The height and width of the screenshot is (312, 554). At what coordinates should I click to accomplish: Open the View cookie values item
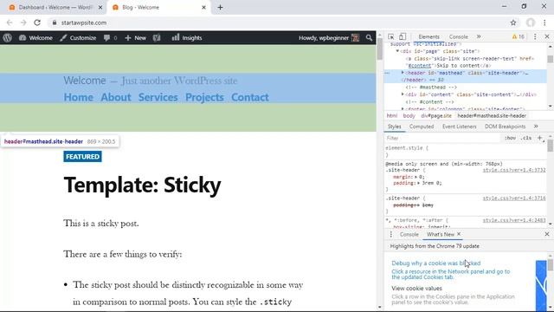click(x=416, y=289)
